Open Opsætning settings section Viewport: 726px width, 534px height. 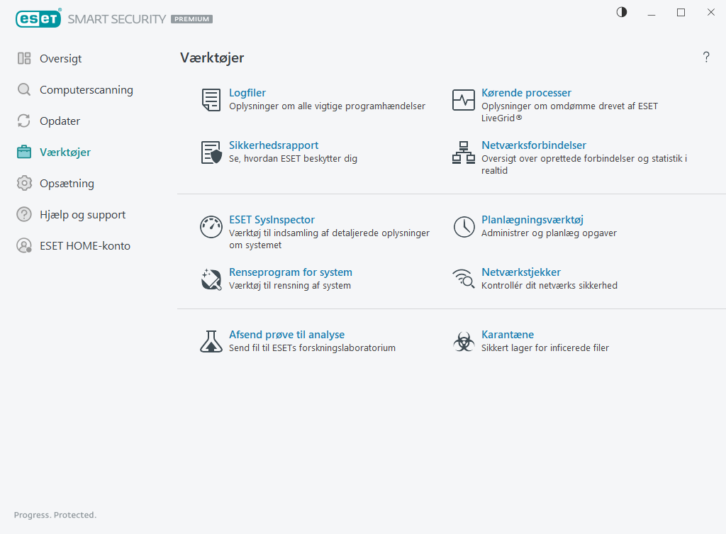pyautogui.click(x=67, y=184)
